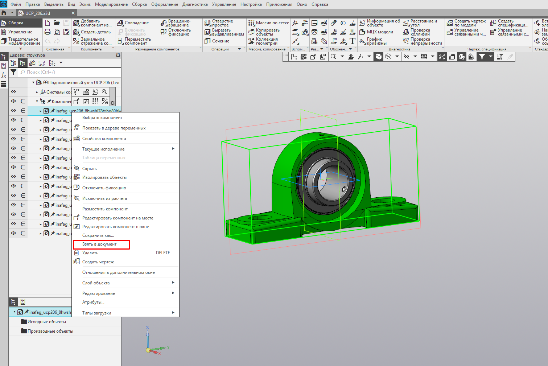The height and width of the screenshot is (366, 548).
Task: Expand Текущее исполнение submenu arrow
Action: pyautogui.click(x=173, y=149)
